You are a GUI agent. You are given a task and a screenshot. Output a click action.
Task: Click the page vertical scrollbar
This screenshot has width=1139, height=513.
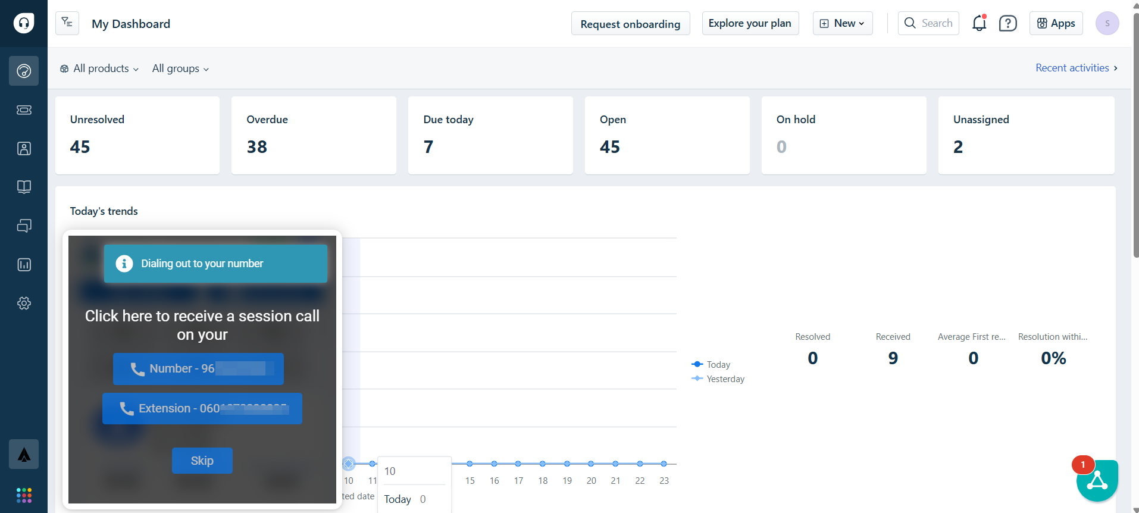[1135, 136]
